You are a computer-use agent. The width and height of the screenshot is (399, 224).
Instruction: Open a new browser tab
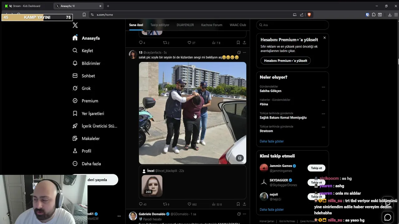point(108,6)
